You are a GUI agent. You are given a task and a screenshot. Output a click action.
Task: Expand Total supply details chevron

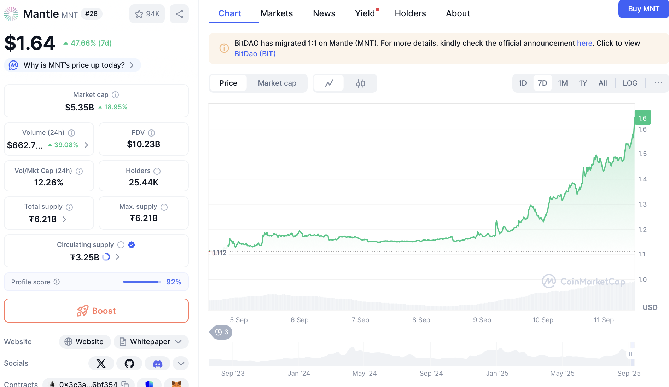[64, 219]
